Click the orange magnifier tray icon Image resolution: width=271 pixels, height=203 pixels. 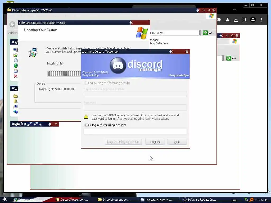tap(251, 200)
